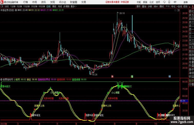Open the 选项 menu
Image resolution: width=194 pixels, height=125 pixels.
(x=158, y=2)
